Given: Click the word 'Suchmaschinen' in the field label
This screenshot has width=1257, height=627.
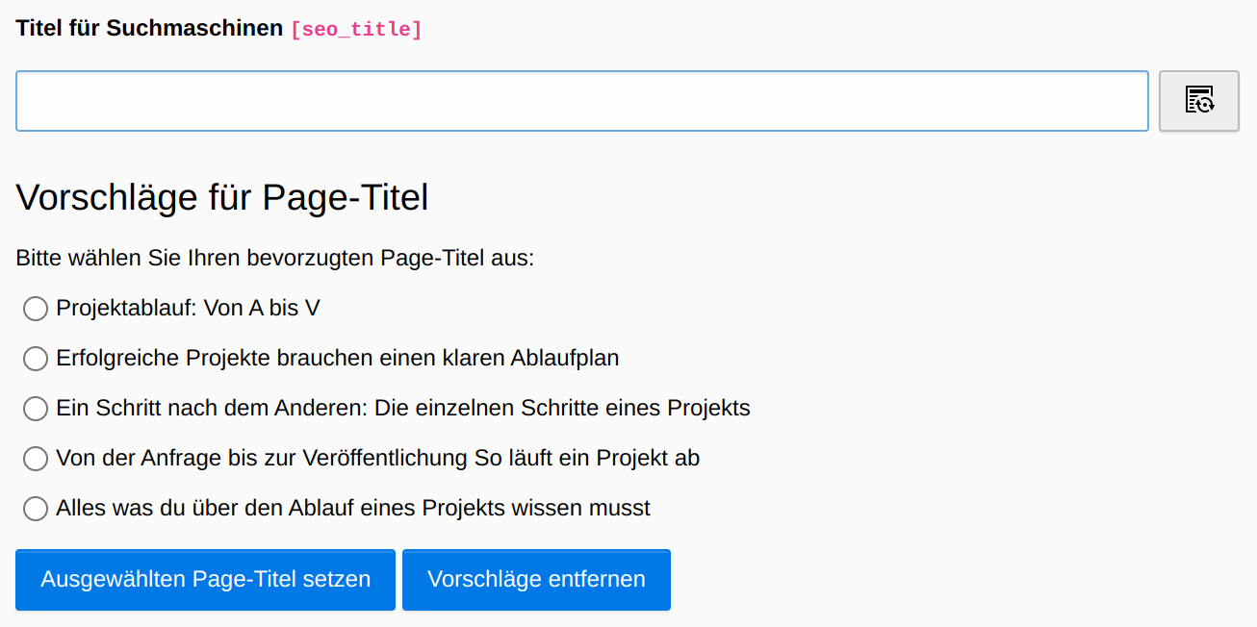Looking at the screenshot, I should pos(194,28).
